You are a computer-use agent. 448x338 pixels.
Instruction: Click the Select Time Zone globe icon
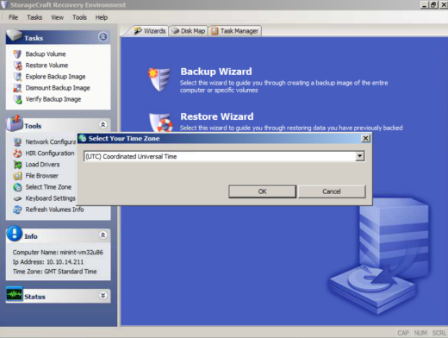coord(17,187)
